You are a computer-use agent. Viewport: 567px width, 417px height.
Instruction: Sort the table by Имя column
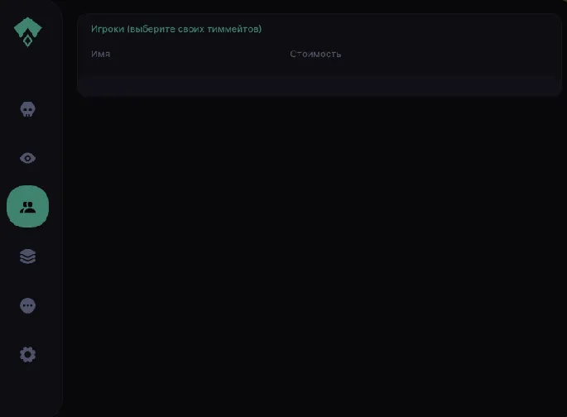pos(100,54)
